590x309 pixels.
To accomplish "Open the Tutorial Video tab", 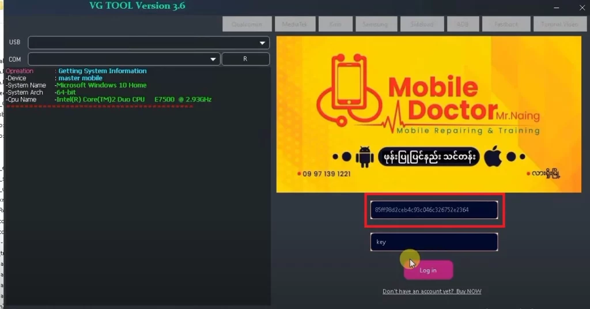I will click(x=559, y=24).
